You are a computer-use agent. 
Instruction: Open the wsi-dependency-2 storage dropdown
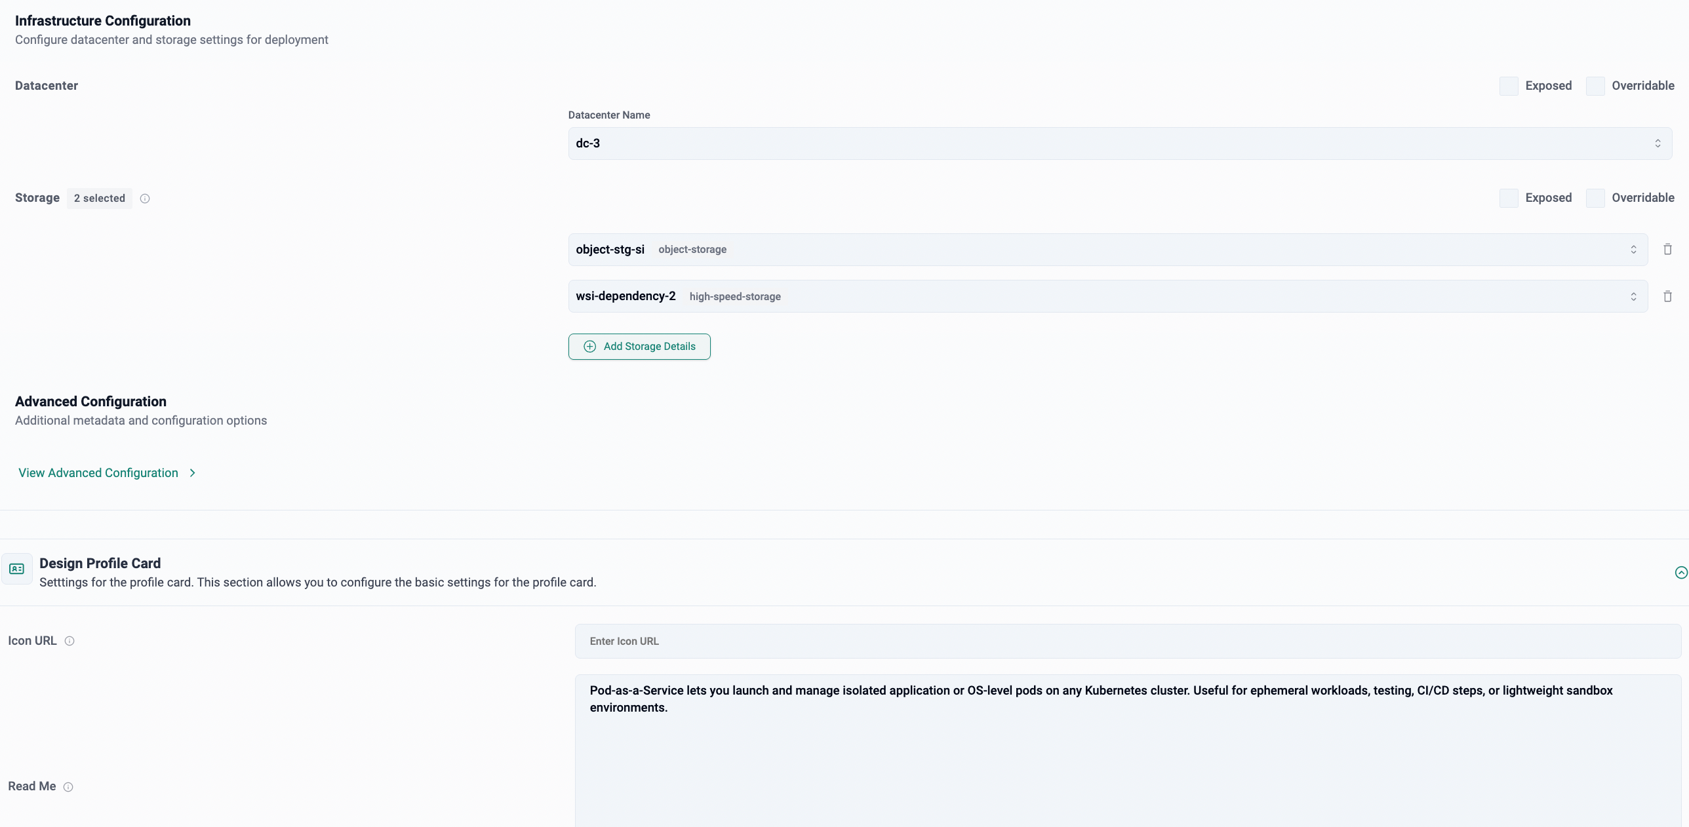tap(1107, 296)
